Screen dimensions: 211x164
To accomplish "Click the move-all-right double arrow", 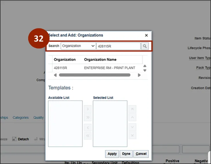I will tap(88, 117).
